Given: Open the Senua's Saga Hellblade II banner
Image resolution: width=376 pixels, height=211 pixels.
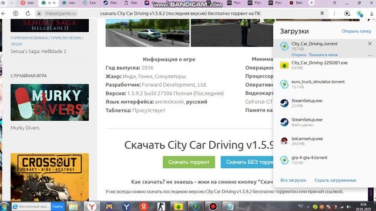Looking at the screenshot, I should coord(49,25).
